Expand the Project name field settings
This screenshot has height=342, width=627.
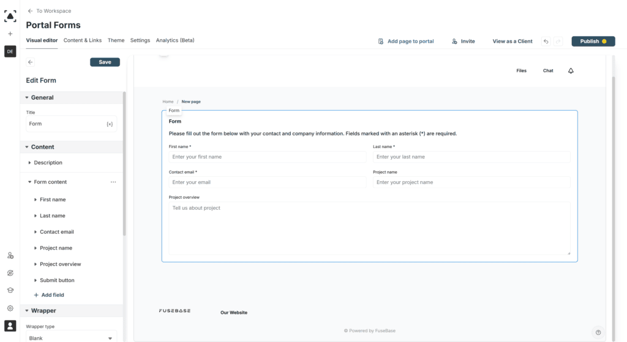(x=36, y=248)
